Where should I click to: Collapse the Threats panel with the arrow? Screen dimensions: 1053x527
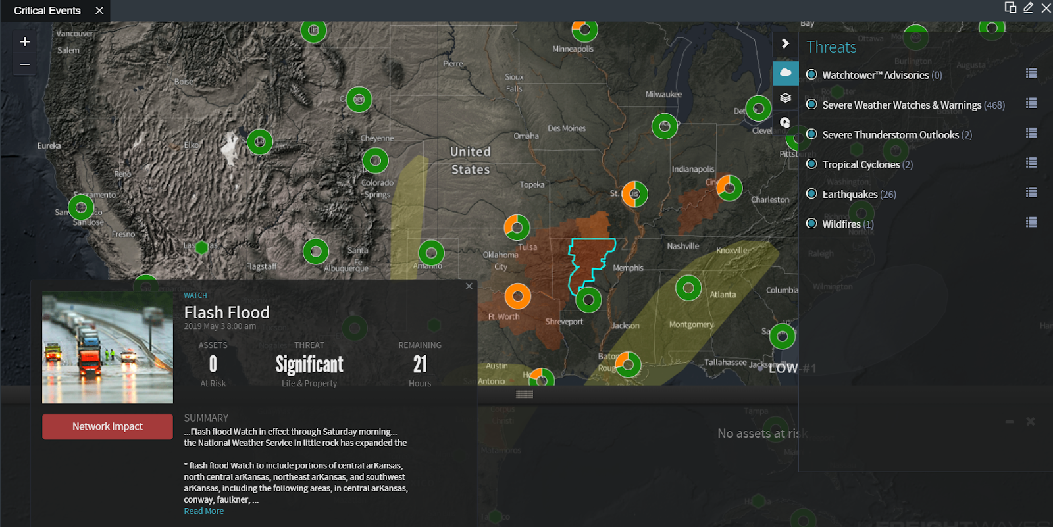[x=785, y=43]
